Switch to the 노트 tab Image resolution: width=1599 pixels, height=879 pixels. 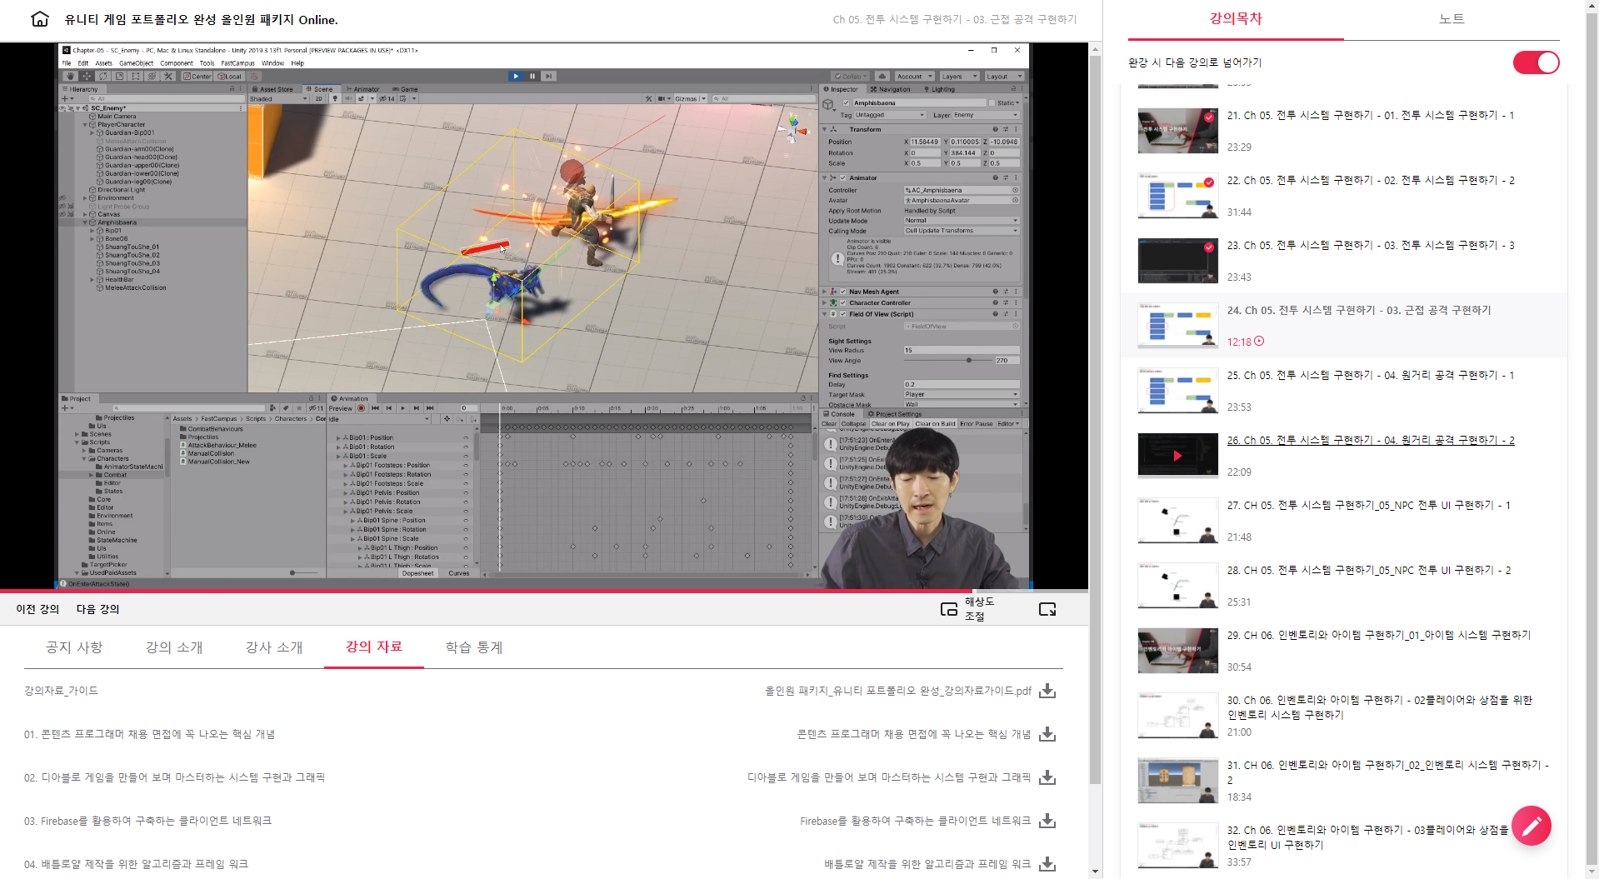point(1452,19)
